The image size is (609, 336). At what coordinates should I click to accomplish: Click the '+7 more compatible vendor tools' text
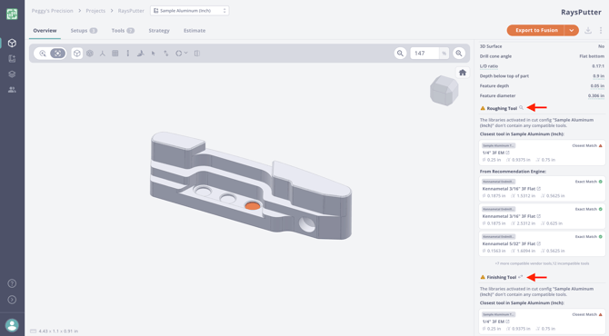click(x=542, y=263)
